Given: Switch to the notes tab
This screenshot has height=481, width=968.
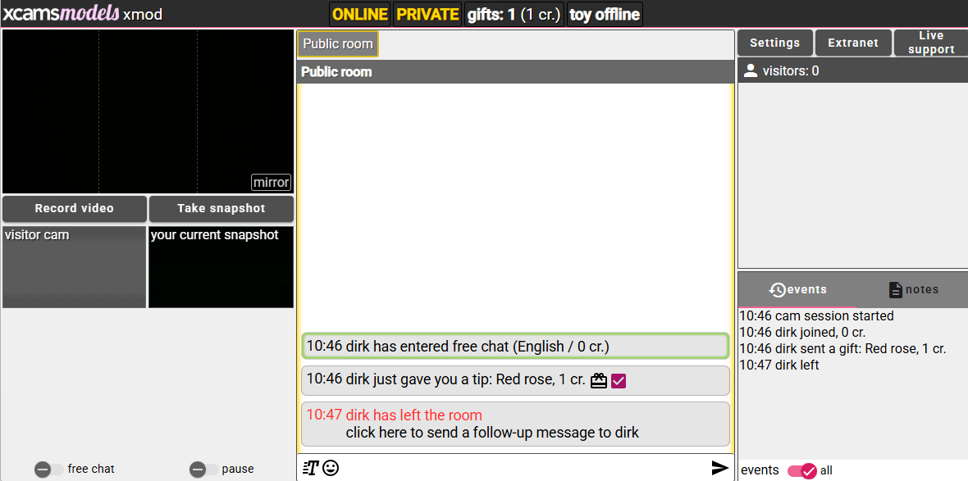Looking at the screenshot, I should point(912,290).
